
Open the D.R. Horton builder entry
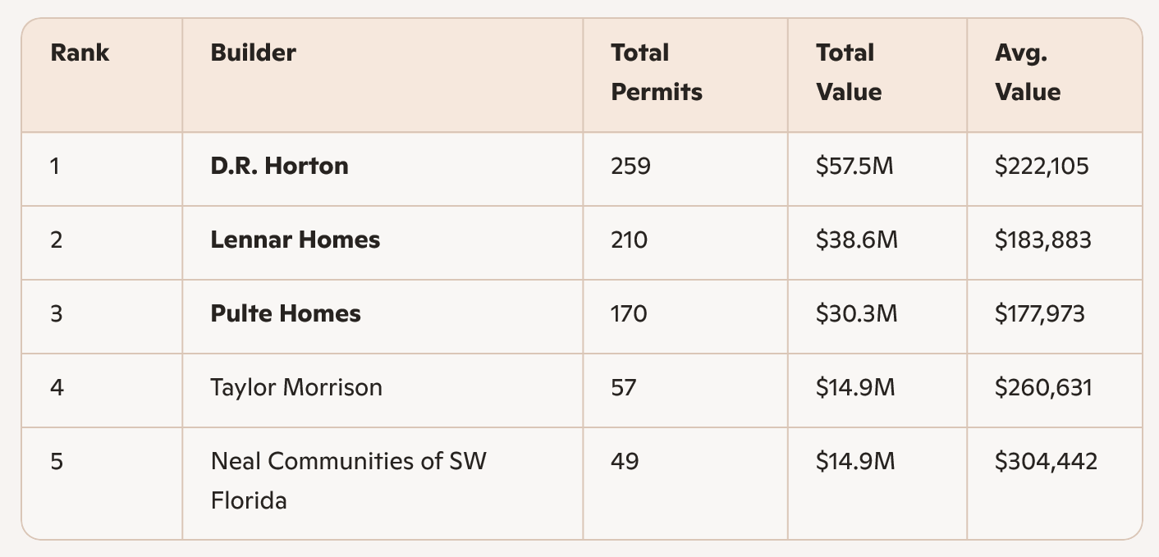click(x=279, y=167)
